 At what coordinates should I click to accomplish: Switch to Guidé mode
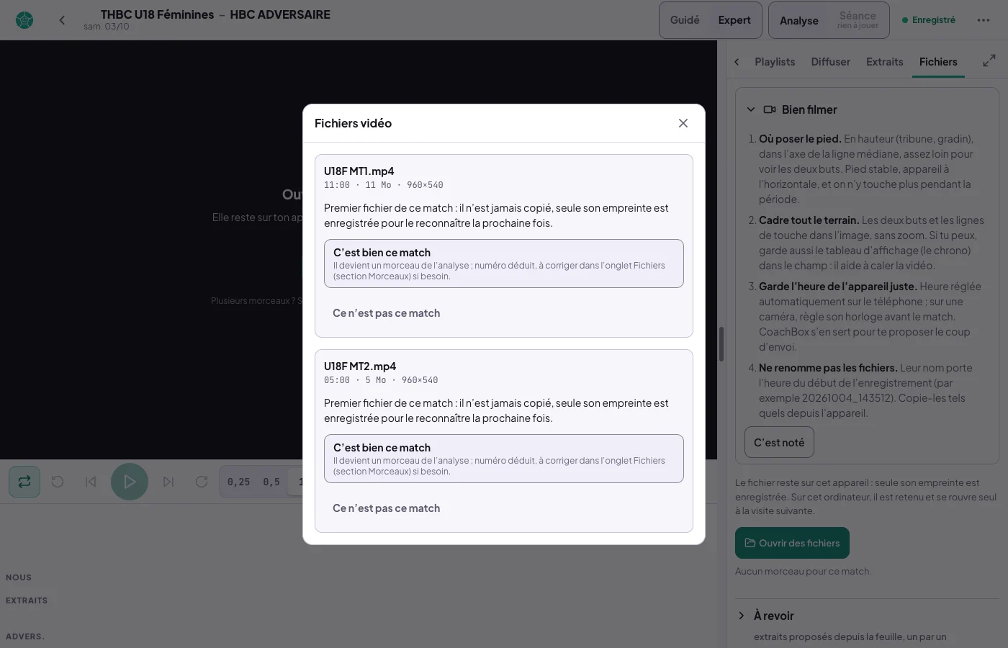[685, 20]
